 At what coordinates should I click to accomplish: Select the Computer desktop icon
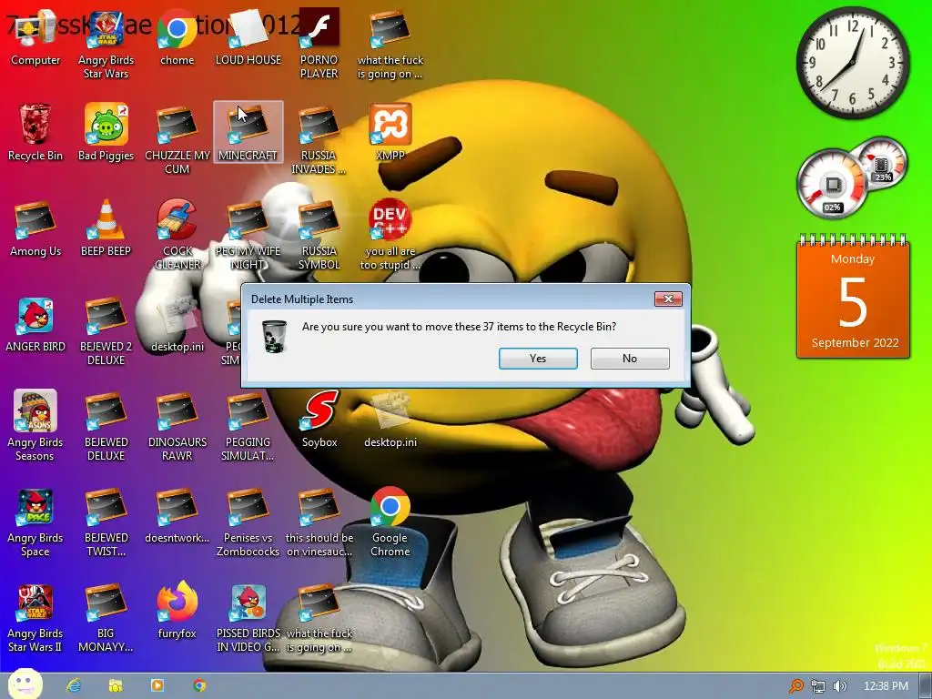pos(35,38)
